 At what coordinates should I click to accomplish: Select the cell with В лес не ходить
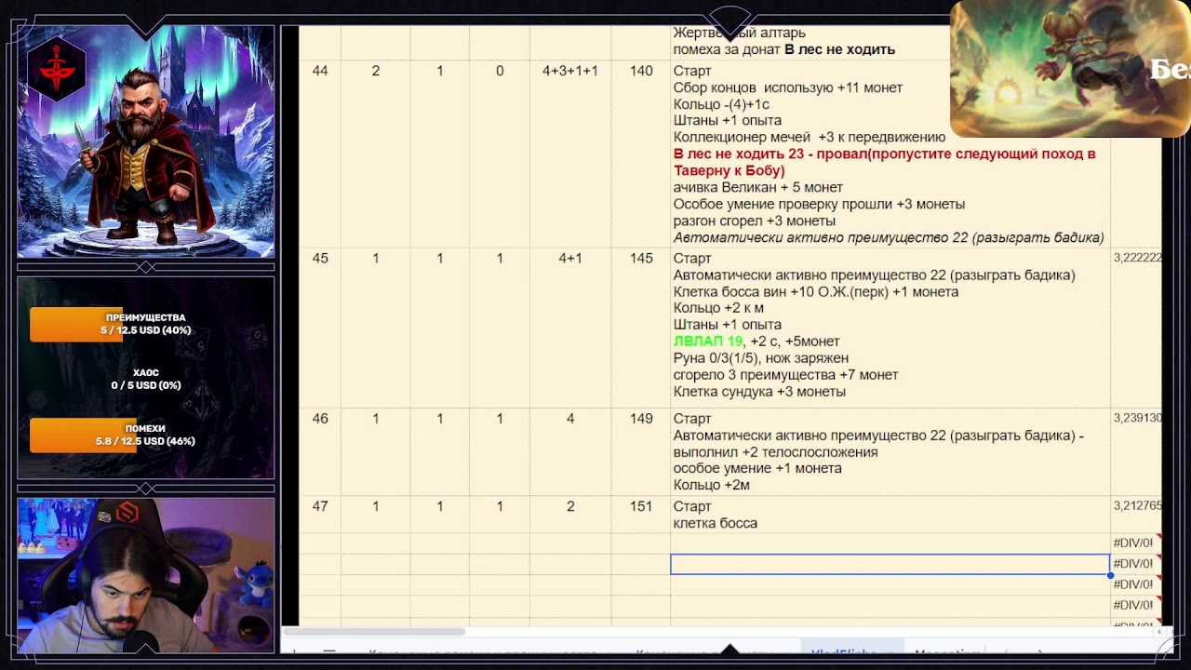point(890,43)
